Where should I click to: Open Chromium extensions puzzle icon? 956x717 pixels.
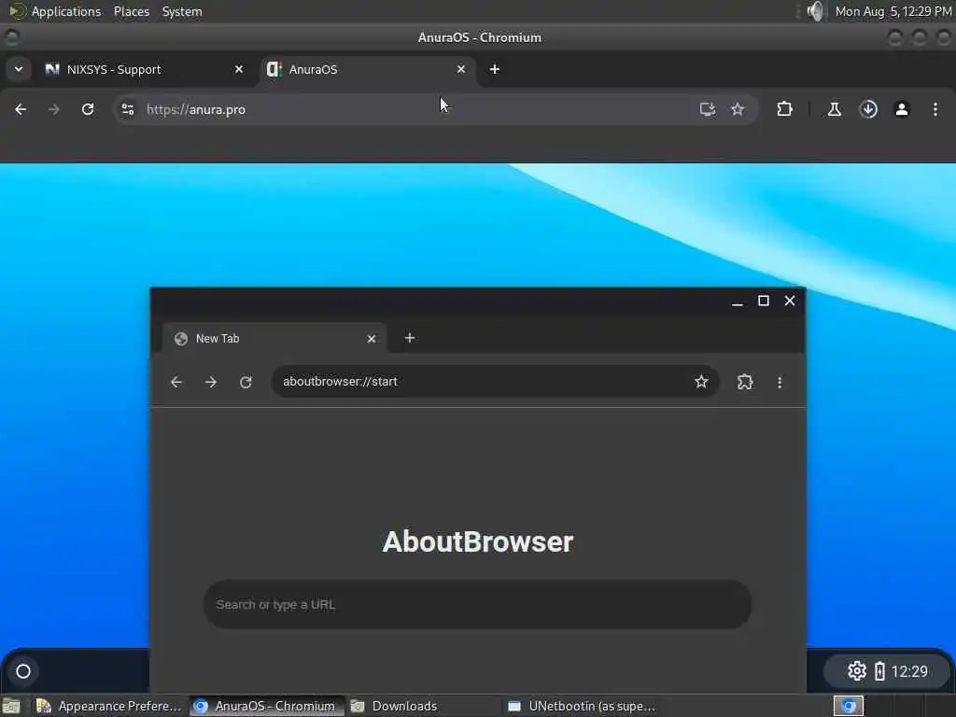(784, 109)
